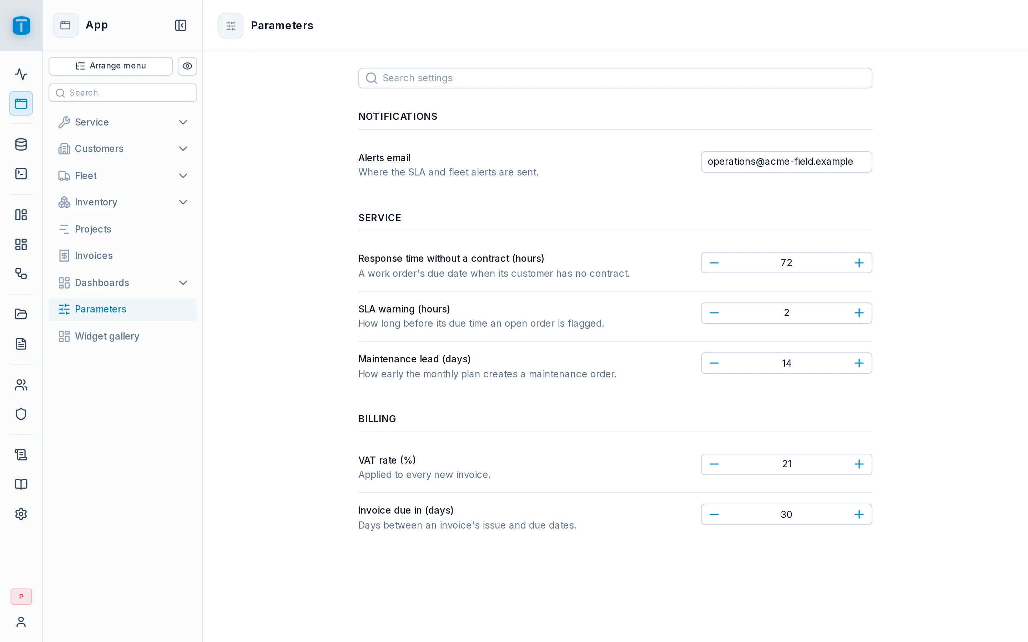The width and height of the screenshot is (1028, 642).
Task: Open the activity pulse icon in the rail
Action: [x=21, y=74]
